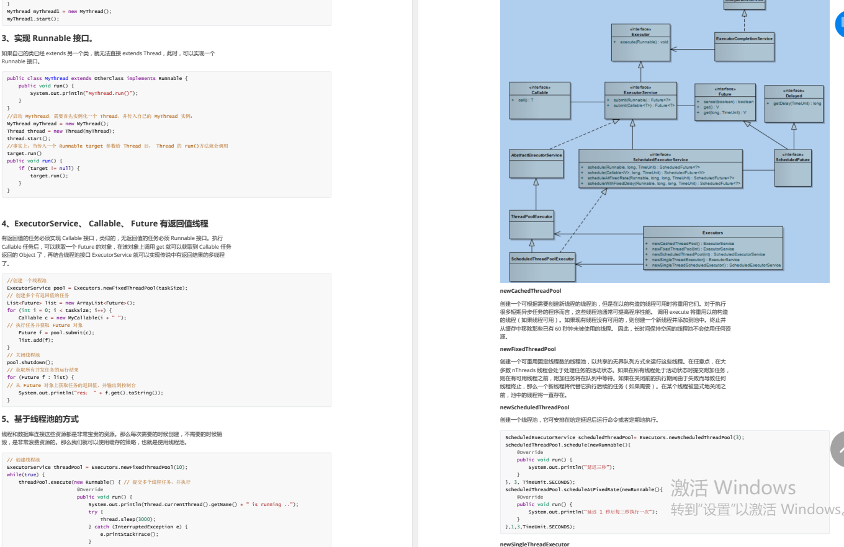
Task: Click code line "Thread.sleep(3000);"
Action: 127,519
